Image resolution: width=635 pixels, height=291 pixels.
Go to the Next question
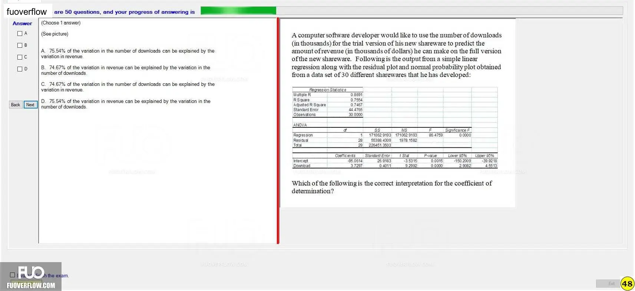30,105
